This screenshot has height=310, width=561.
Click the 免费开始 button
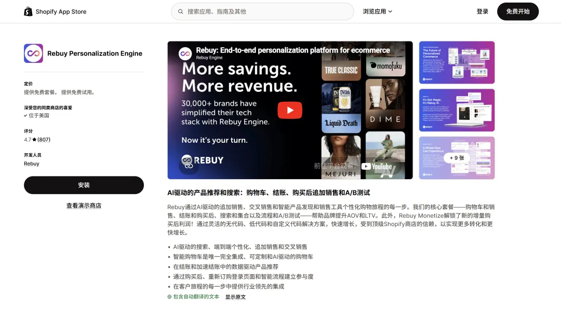click(x=518, y=11)
